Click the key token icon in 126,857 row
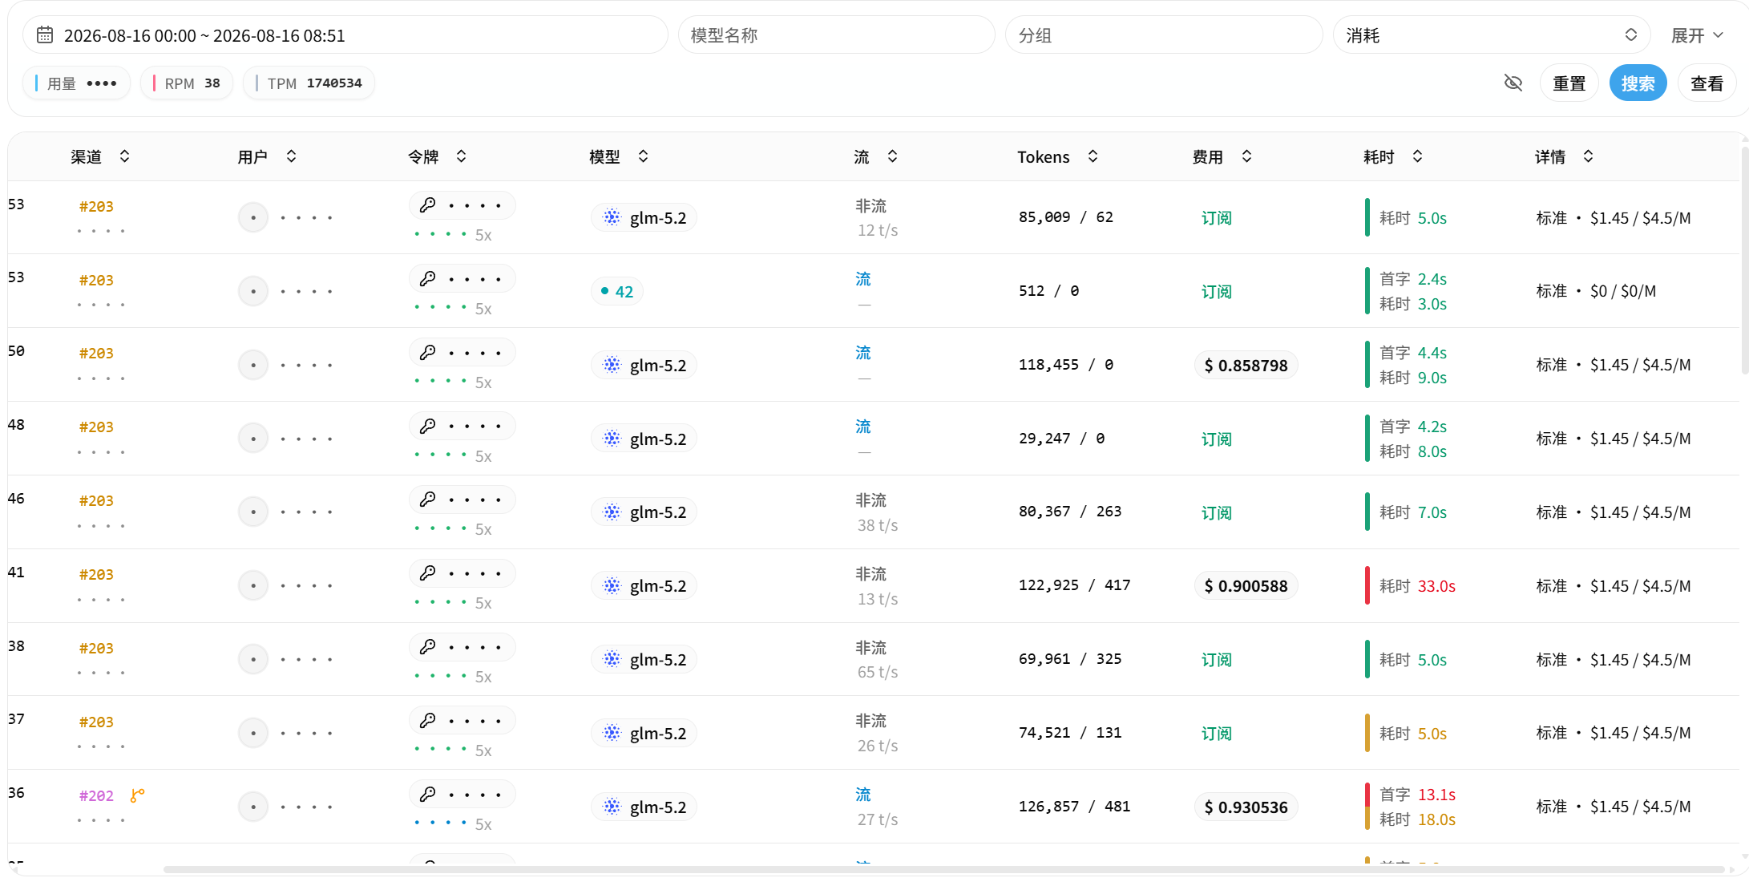The width and height of the screenshot is (1749, 890). click(428, 795)
